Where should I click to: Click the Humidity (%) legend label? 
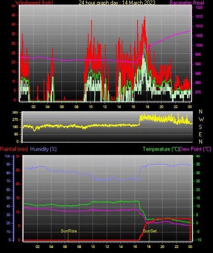pos(43,149)
